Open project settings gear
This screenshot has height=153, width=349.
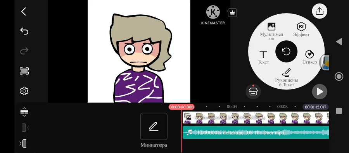coord(24,91)
